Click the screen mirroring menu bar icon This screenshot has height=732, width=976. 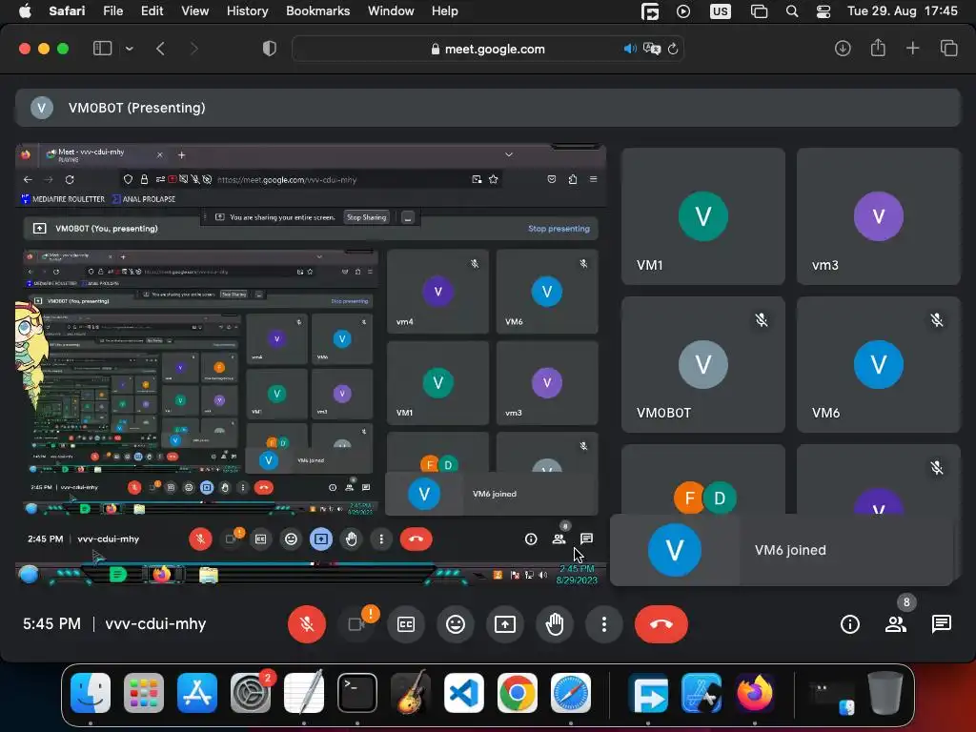pos(759,11)
